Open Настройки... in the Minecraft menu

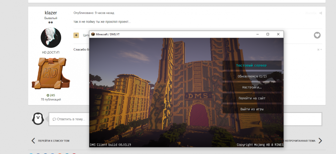point(252,87)
